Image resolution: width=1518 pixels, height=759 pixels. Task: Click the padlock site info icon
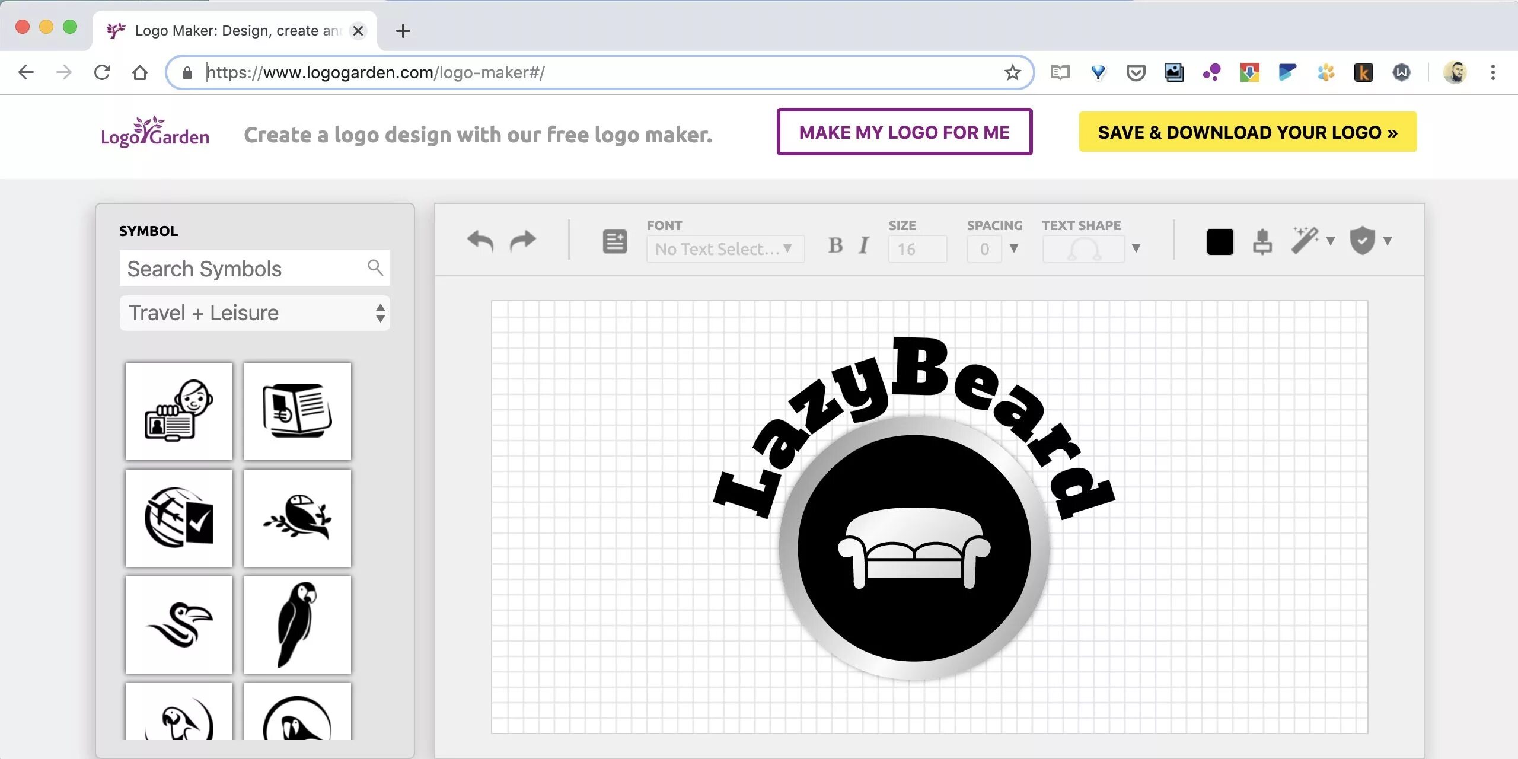(x=187, y=72)
